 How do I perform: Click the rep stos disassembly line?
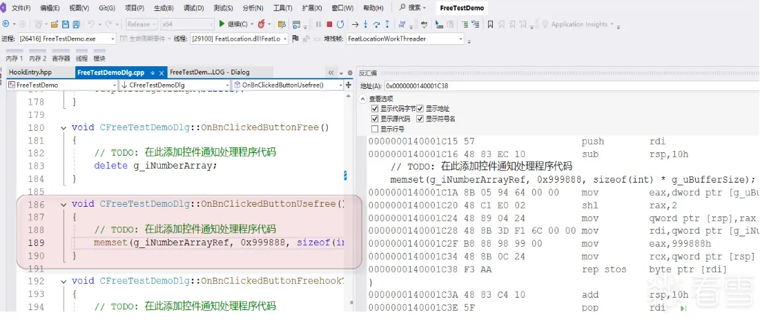[x=547, y=269]
